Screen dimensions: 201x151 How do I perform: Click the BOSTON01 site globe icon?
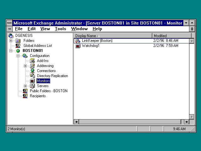pos(18,51)
